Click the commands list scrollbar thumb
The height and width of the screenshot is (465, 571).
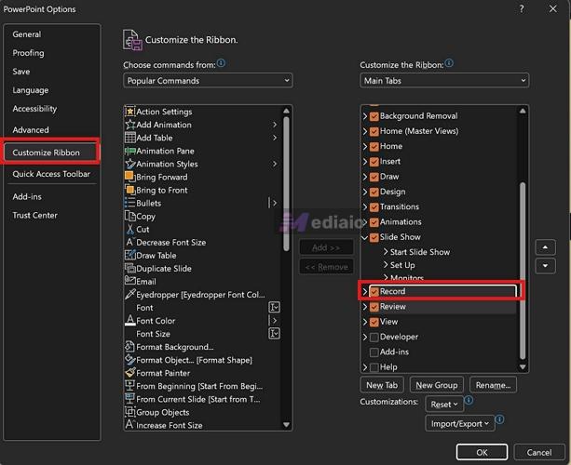pyautogui.click(x=286, y=183)
